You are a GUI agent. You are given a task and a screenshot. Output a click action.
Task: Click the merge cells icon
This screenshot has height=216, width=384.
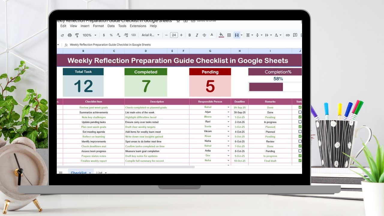coord(237,35)
